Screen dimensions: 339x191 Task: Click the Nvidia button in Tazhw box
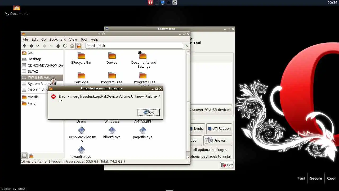[x=197, y=128]
